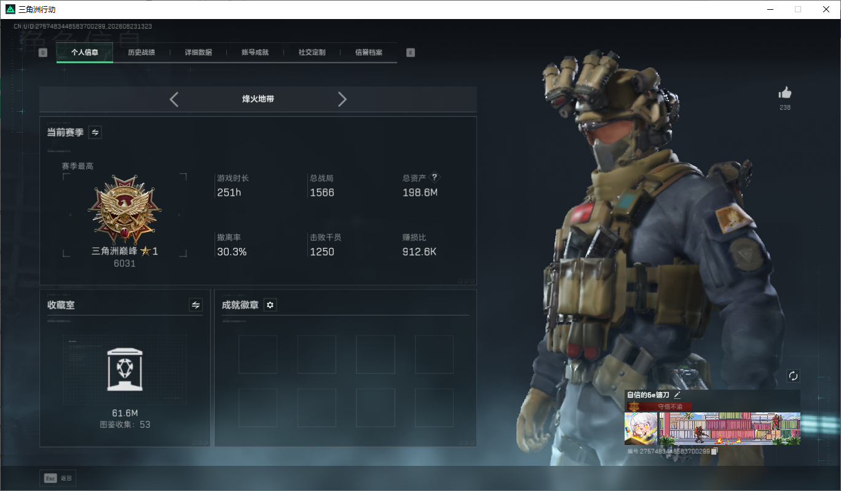Switch to the 历史战绩 tab
Viewport: 841px width, 491px height.
[x=141, y=53]
